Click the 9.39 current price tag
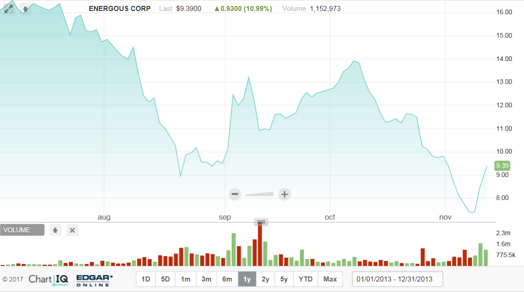524x292 pixels. click(x=502, y=166)
